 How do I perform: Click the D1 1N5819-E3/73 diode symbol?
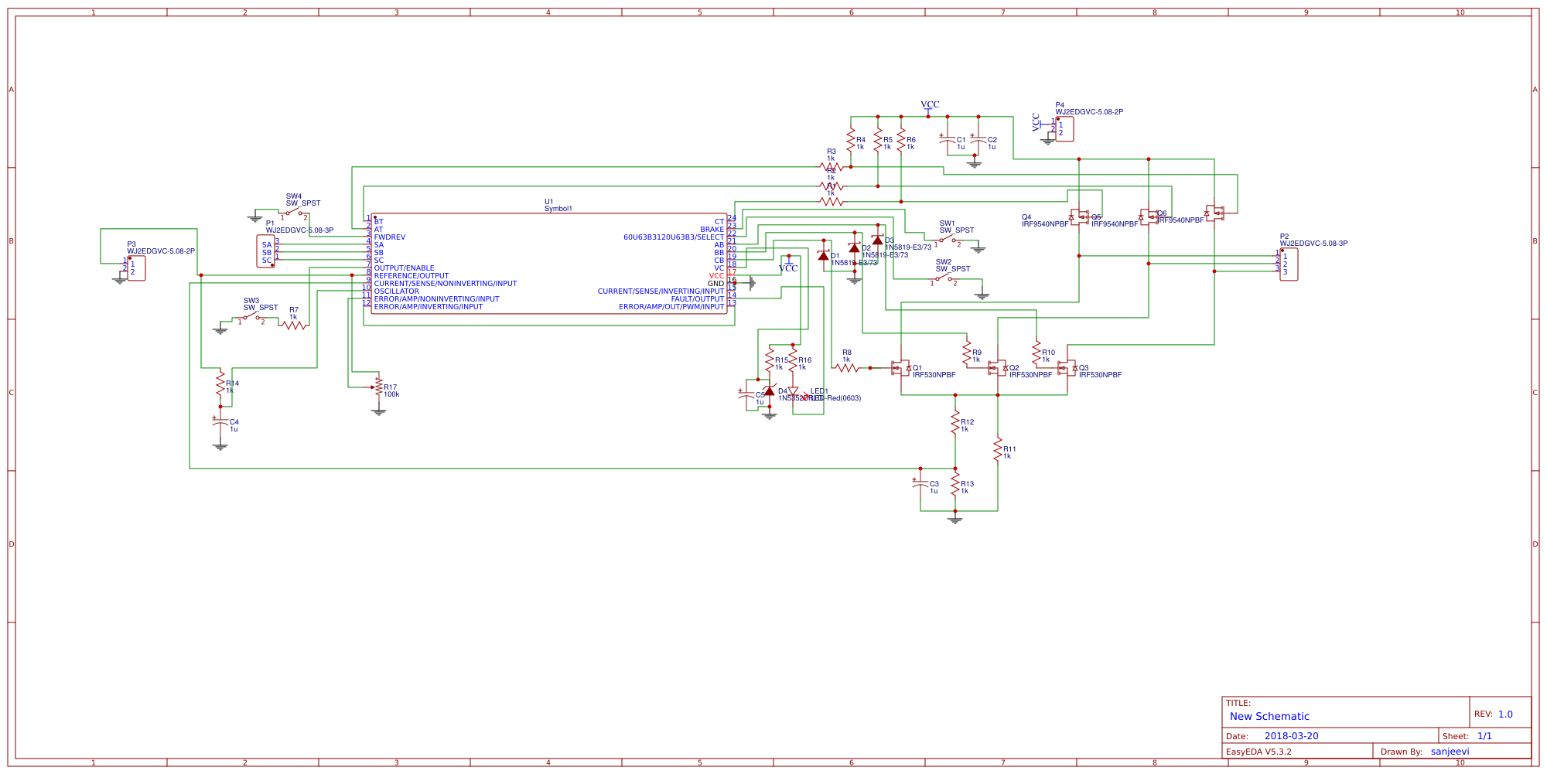point(825,255)
